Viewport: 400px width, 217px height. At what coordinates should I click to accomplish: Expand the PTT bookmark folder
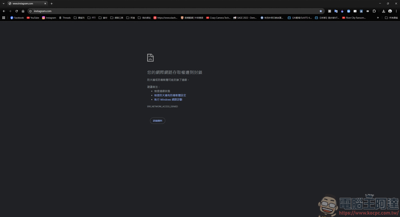[x=92, y=18]
